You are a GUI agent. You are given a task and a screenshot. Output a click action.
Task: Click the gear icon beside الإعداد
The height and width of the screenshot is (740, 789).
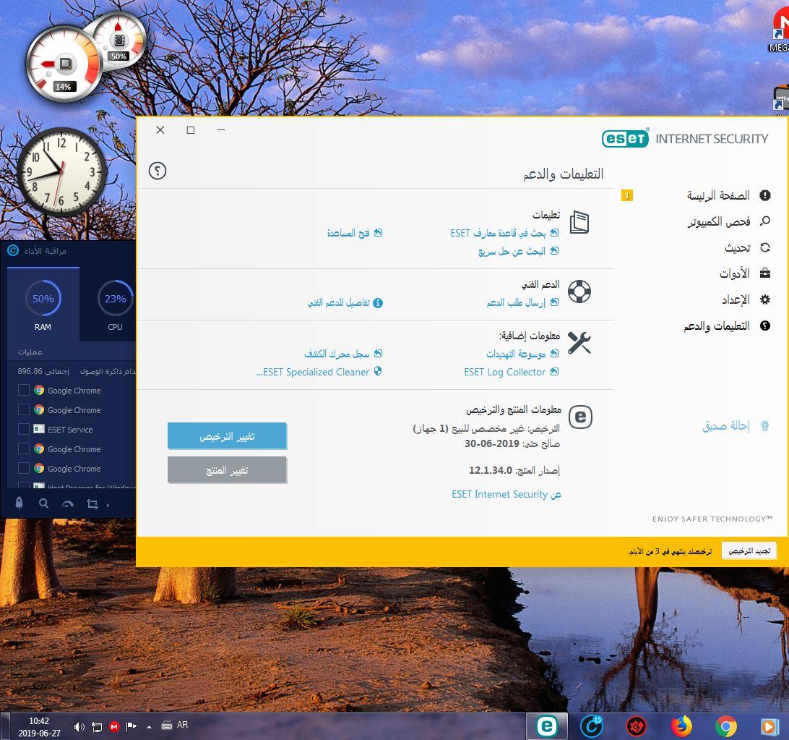tap(765, 299)
